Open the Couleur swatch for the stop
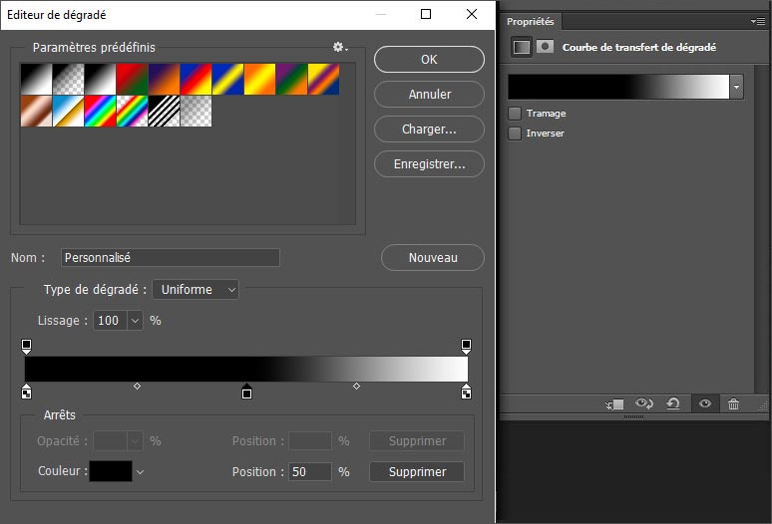Screen dimensions: 772x524 point(110,471)
